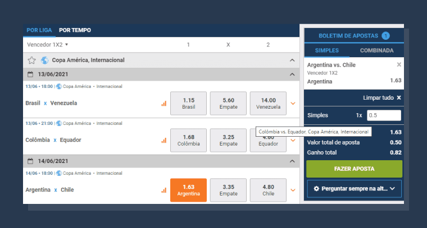Click the Copa América, Internacional league title
The width and height of the screenshot is (427, 228).
point(88,61)
